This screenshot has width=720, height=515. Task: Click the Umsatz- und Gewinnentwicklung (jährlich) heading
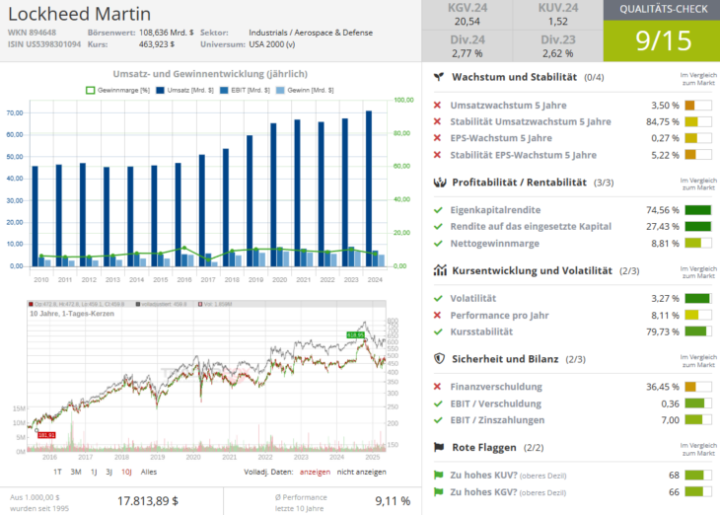210,74
